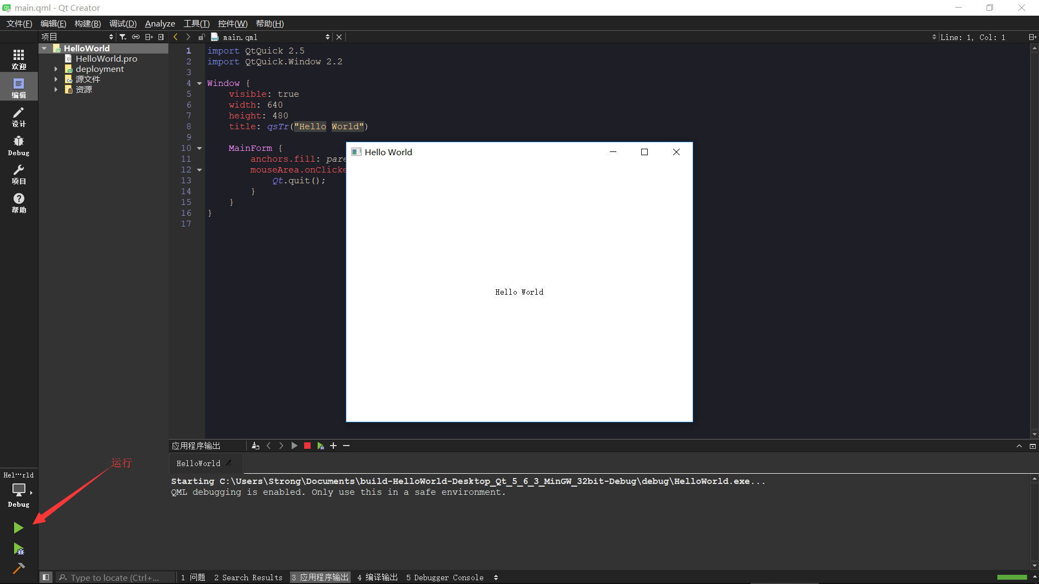The image size is (1039, 584).
Task: Minimize the output pane with the up chevron
Action: pos(1019,446)
